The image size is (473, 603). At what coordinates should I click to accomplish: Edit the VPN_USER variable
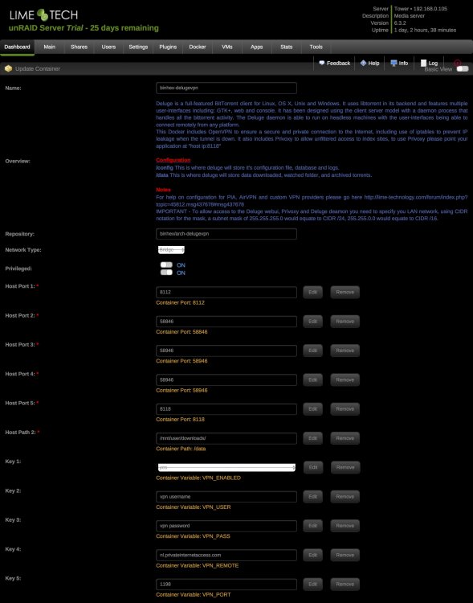tap(312, 497)
